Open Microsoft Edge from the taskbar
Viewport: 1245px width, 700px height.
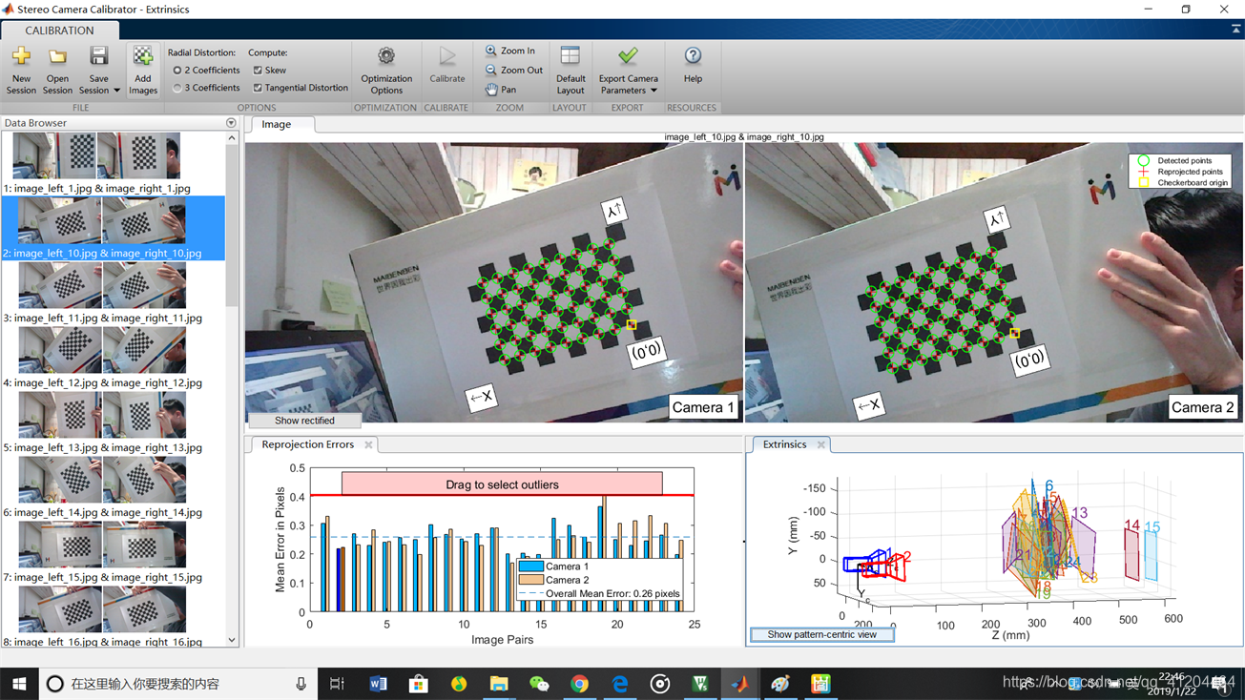[620, 684]
